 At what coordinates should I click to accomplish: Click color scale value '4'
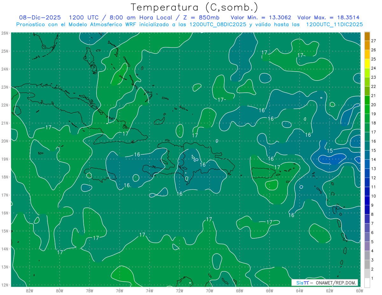click(x=372, y=251)
